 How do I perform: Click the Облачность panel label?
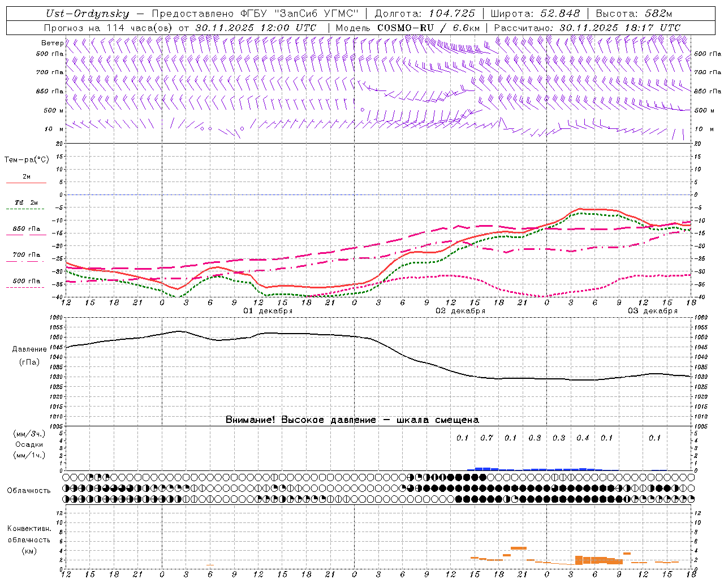(28, 490)
